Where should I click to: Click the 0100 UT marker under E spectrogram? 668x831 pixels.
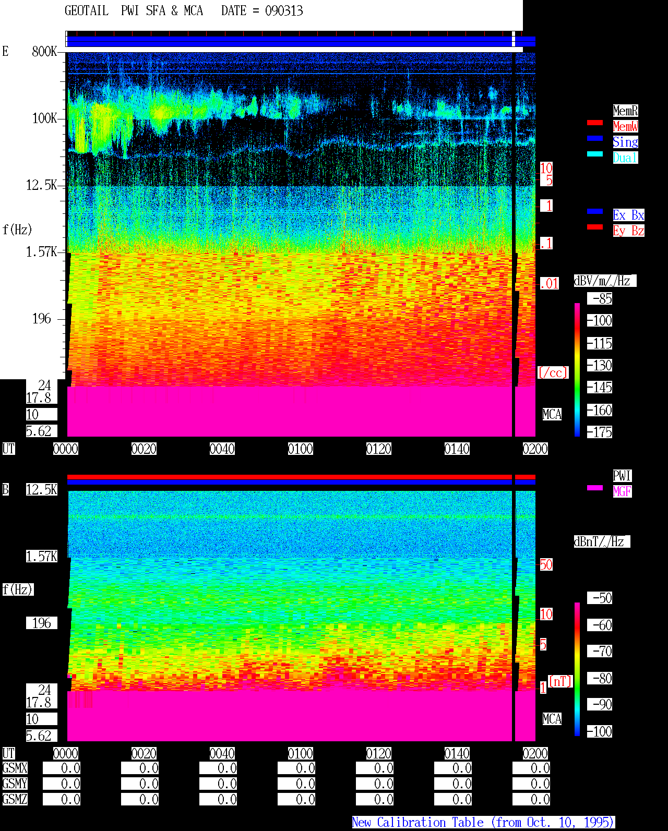click(301, 449)
